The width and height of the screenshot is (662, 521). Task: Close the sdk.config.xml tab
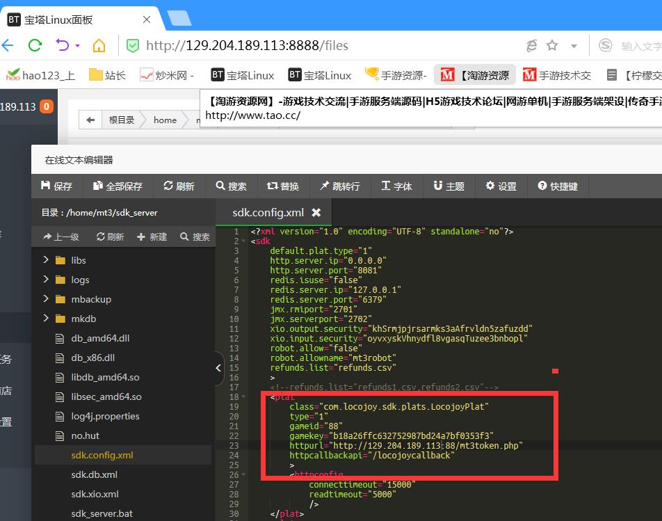click(316, 212)
